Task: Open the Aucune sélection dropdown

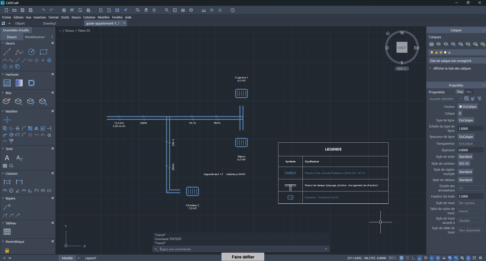Action: [445, 99]
